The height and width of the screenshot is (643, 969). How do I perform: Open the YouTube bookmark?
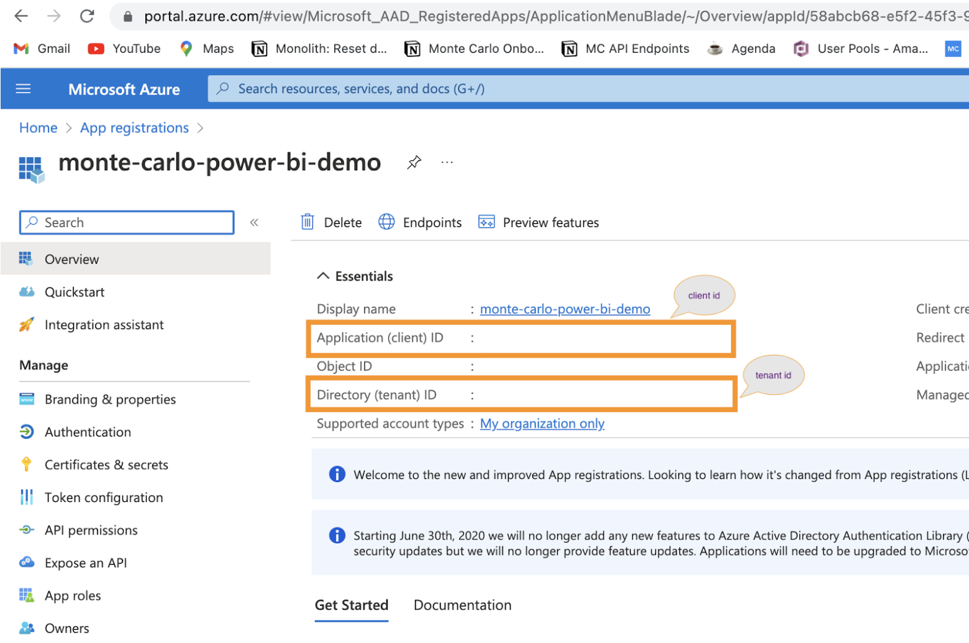[x=124, y=48]
